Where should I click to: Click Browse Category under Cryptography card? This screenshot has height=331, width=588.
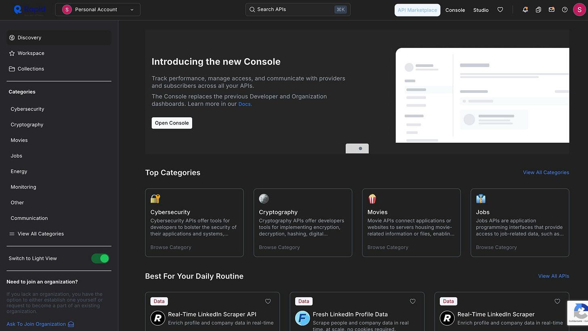pos(279,248)
